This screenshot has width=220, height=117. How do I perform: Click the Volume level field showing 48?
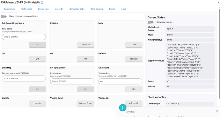120,81
